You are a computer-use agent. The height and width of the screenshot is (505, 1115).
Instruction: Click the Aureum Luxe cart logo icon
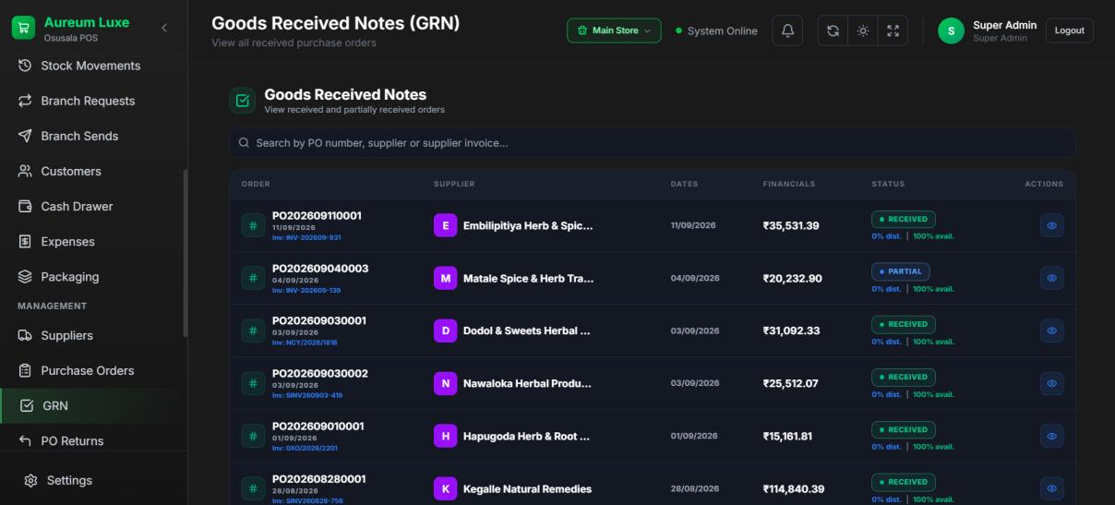coord(23,29)
